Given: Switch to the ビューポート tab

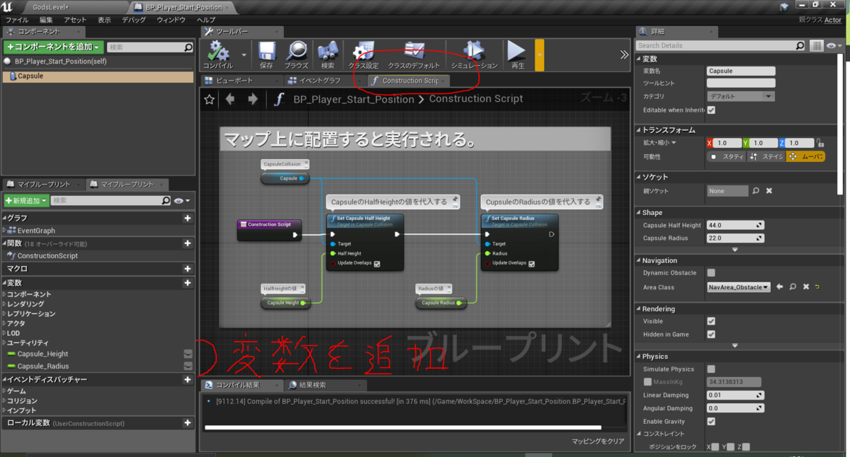Looking at the screenshot, I should click(x=233, y=81).
